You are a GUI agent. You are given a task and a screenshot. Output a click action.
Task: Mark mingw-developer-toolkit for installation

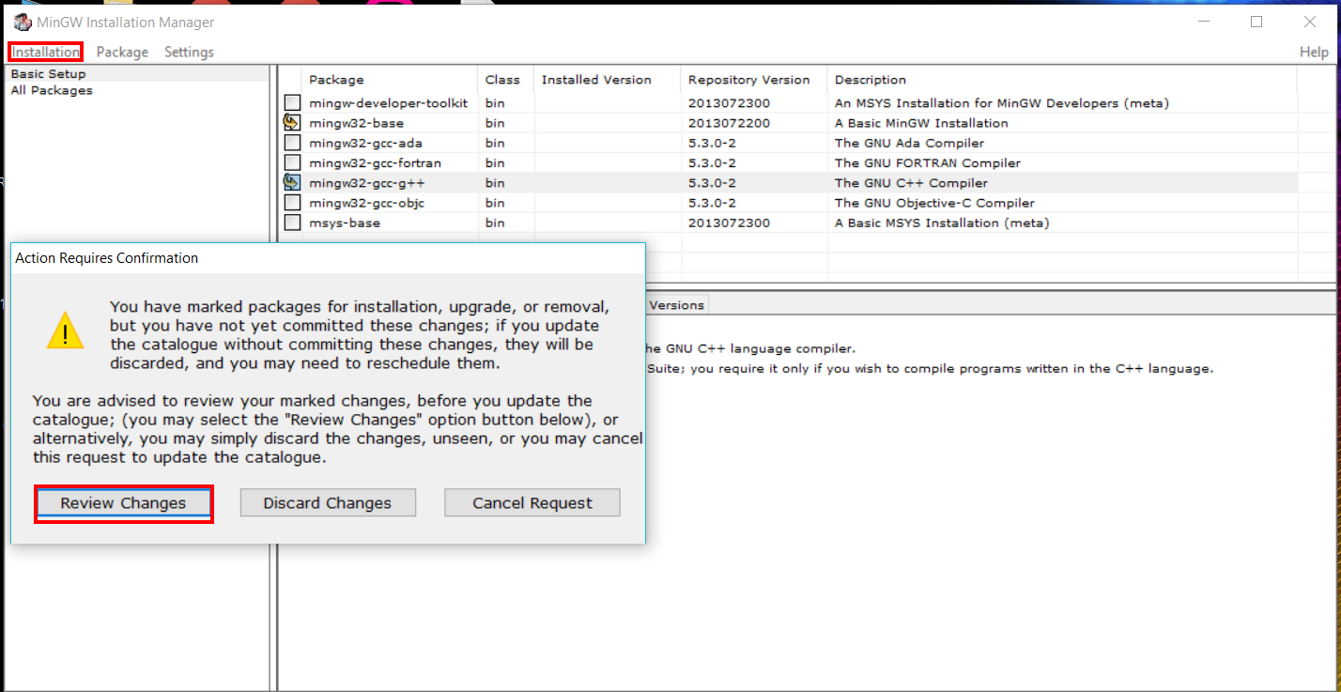tap(292, 103)
